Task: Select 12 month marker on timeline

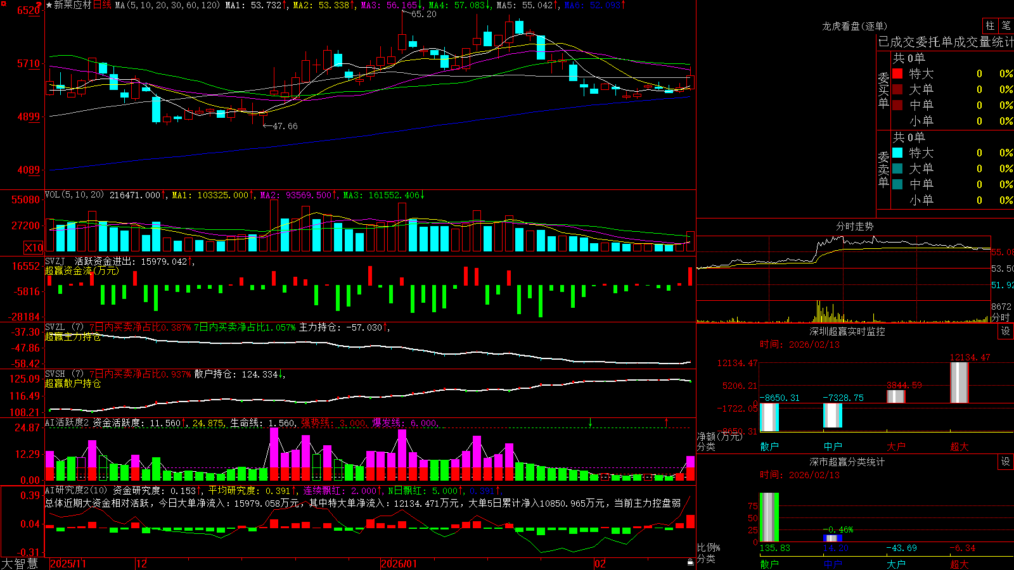Action: (142, 564)
